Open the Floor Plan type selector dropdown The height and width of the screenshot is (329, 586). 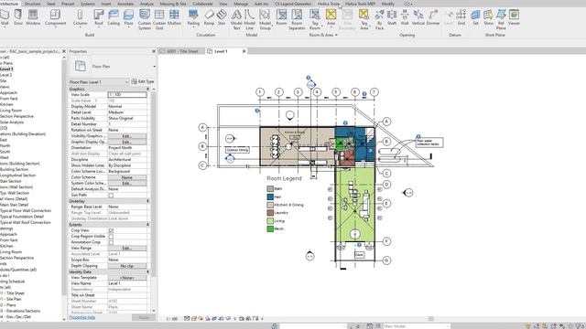[154, 67]
